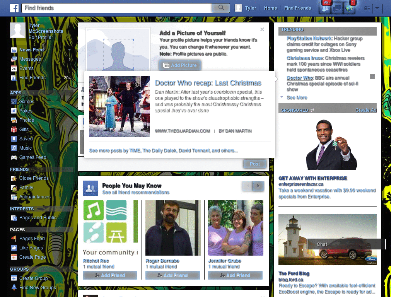
Task: Click the Create Page icon
Action: [14, 257]
